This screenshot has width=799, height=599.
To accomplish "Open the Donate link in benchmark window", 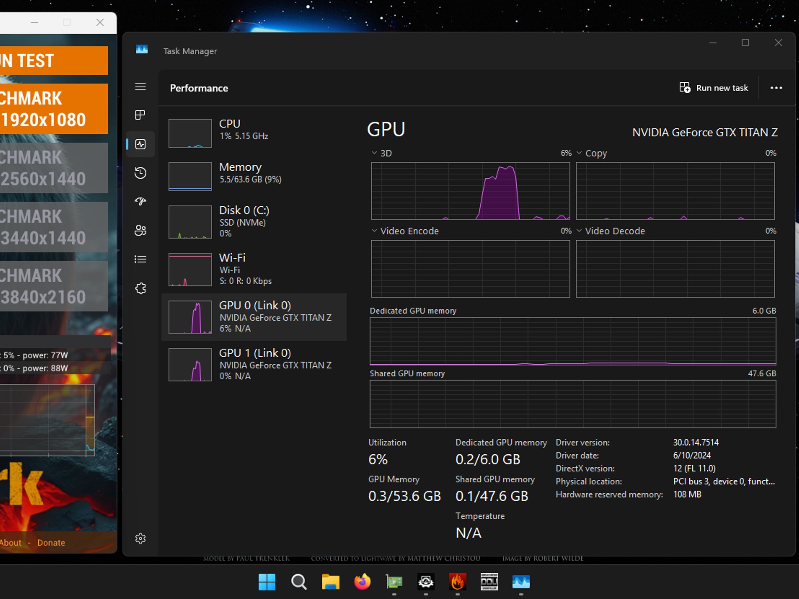I will (51, 542).
